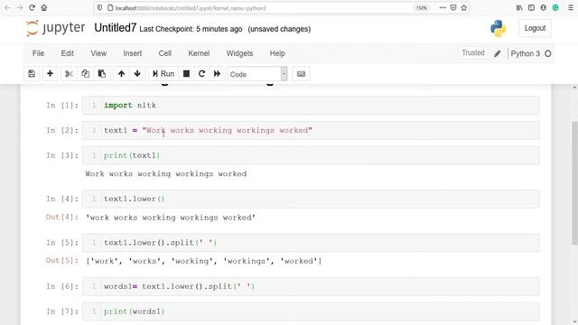Click the Run button
Image resolution: width=578 pixels, height=325 pixels.
(163, 74)
